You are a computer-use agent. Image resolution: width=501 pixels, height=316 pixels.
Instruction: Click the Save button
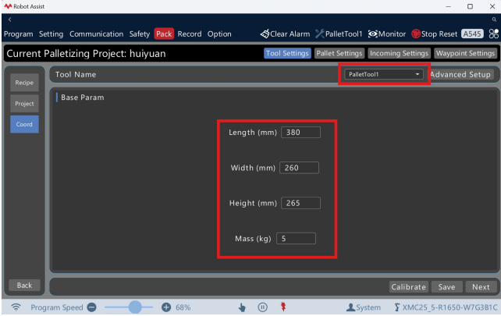pyautogui.click(x=446, y=287)
